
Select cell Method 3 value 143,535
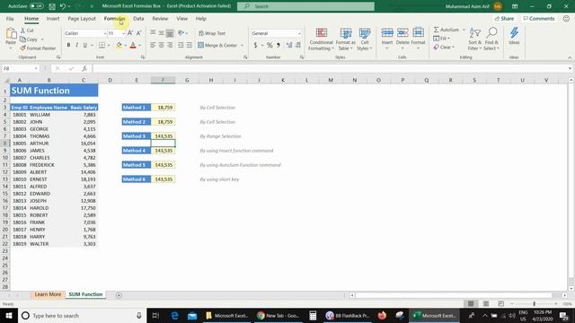164,136
